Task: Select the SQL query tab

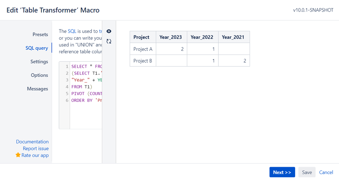Action: point(37,48)
